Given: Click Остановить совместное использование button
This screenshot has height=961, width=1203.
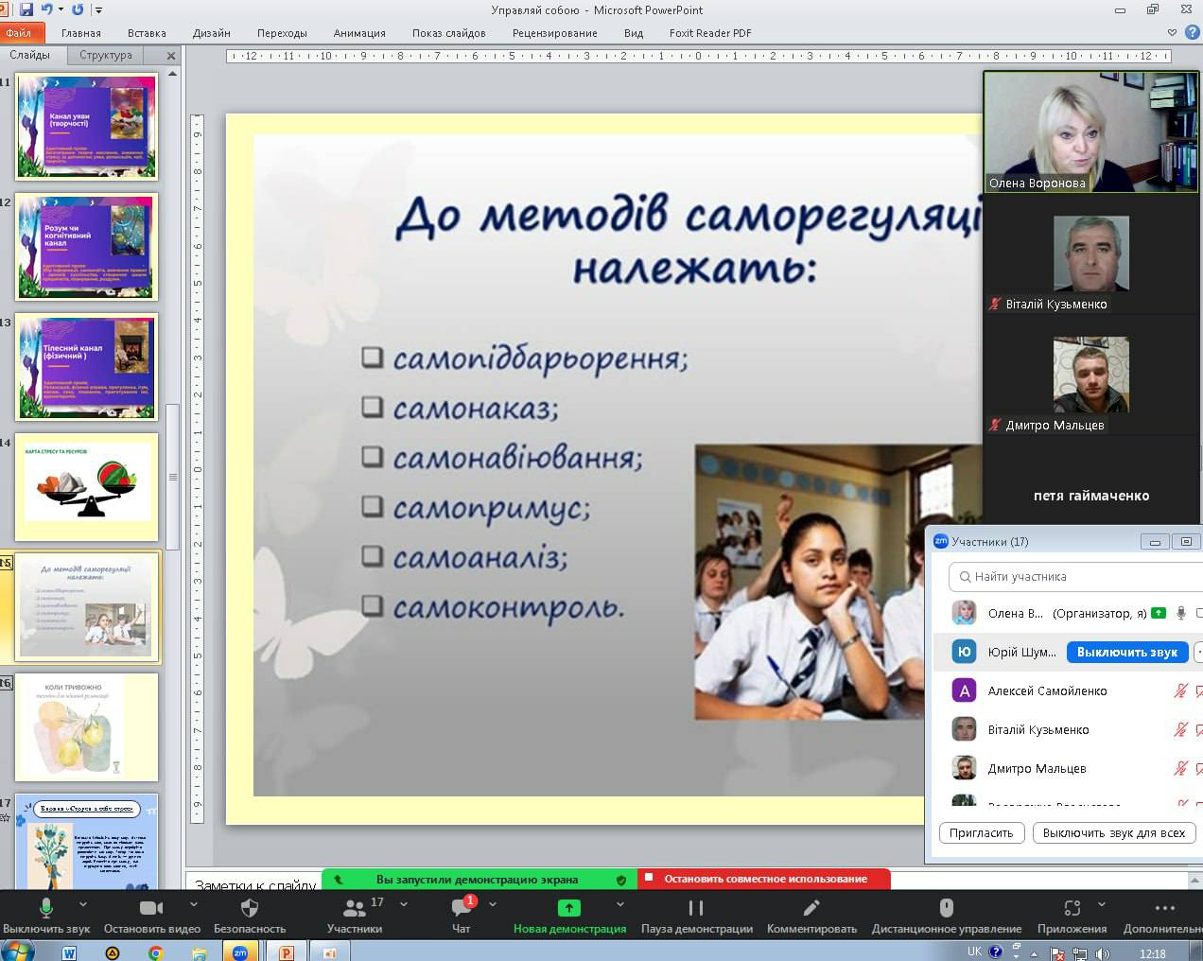Looking at the screenshot, I should click(x=764, y=879).
